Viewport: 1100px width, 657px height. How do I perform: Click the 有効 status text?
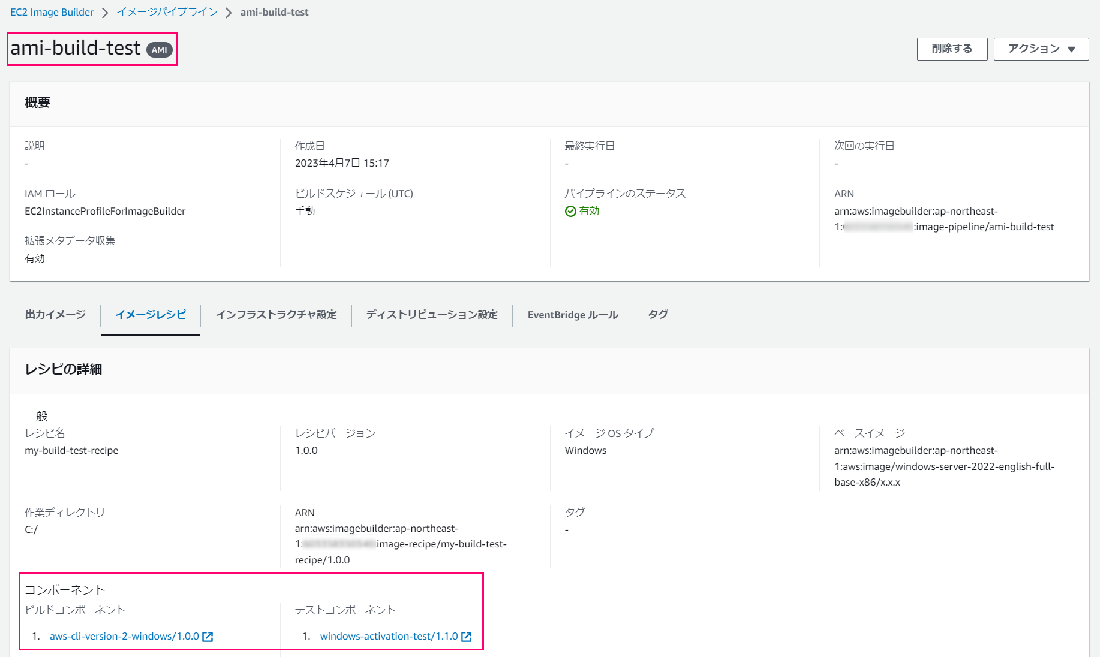589,211
